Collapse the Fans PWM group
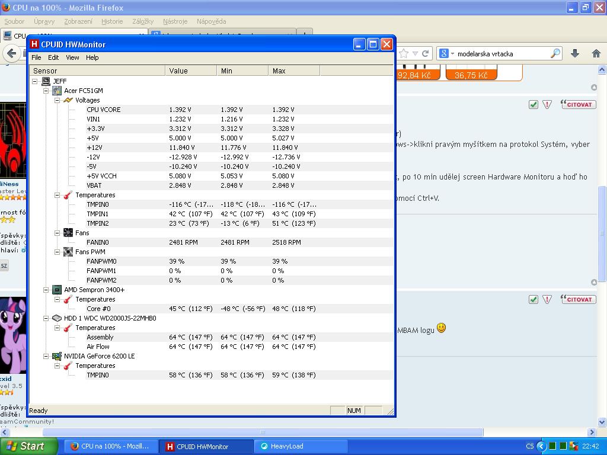Image resolution: width=607 pixels, height=455 pixels. [57, 252]
